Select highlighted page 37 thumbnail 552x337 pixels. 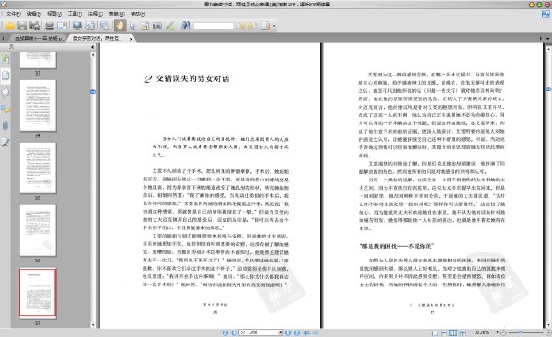coord(38,294)
